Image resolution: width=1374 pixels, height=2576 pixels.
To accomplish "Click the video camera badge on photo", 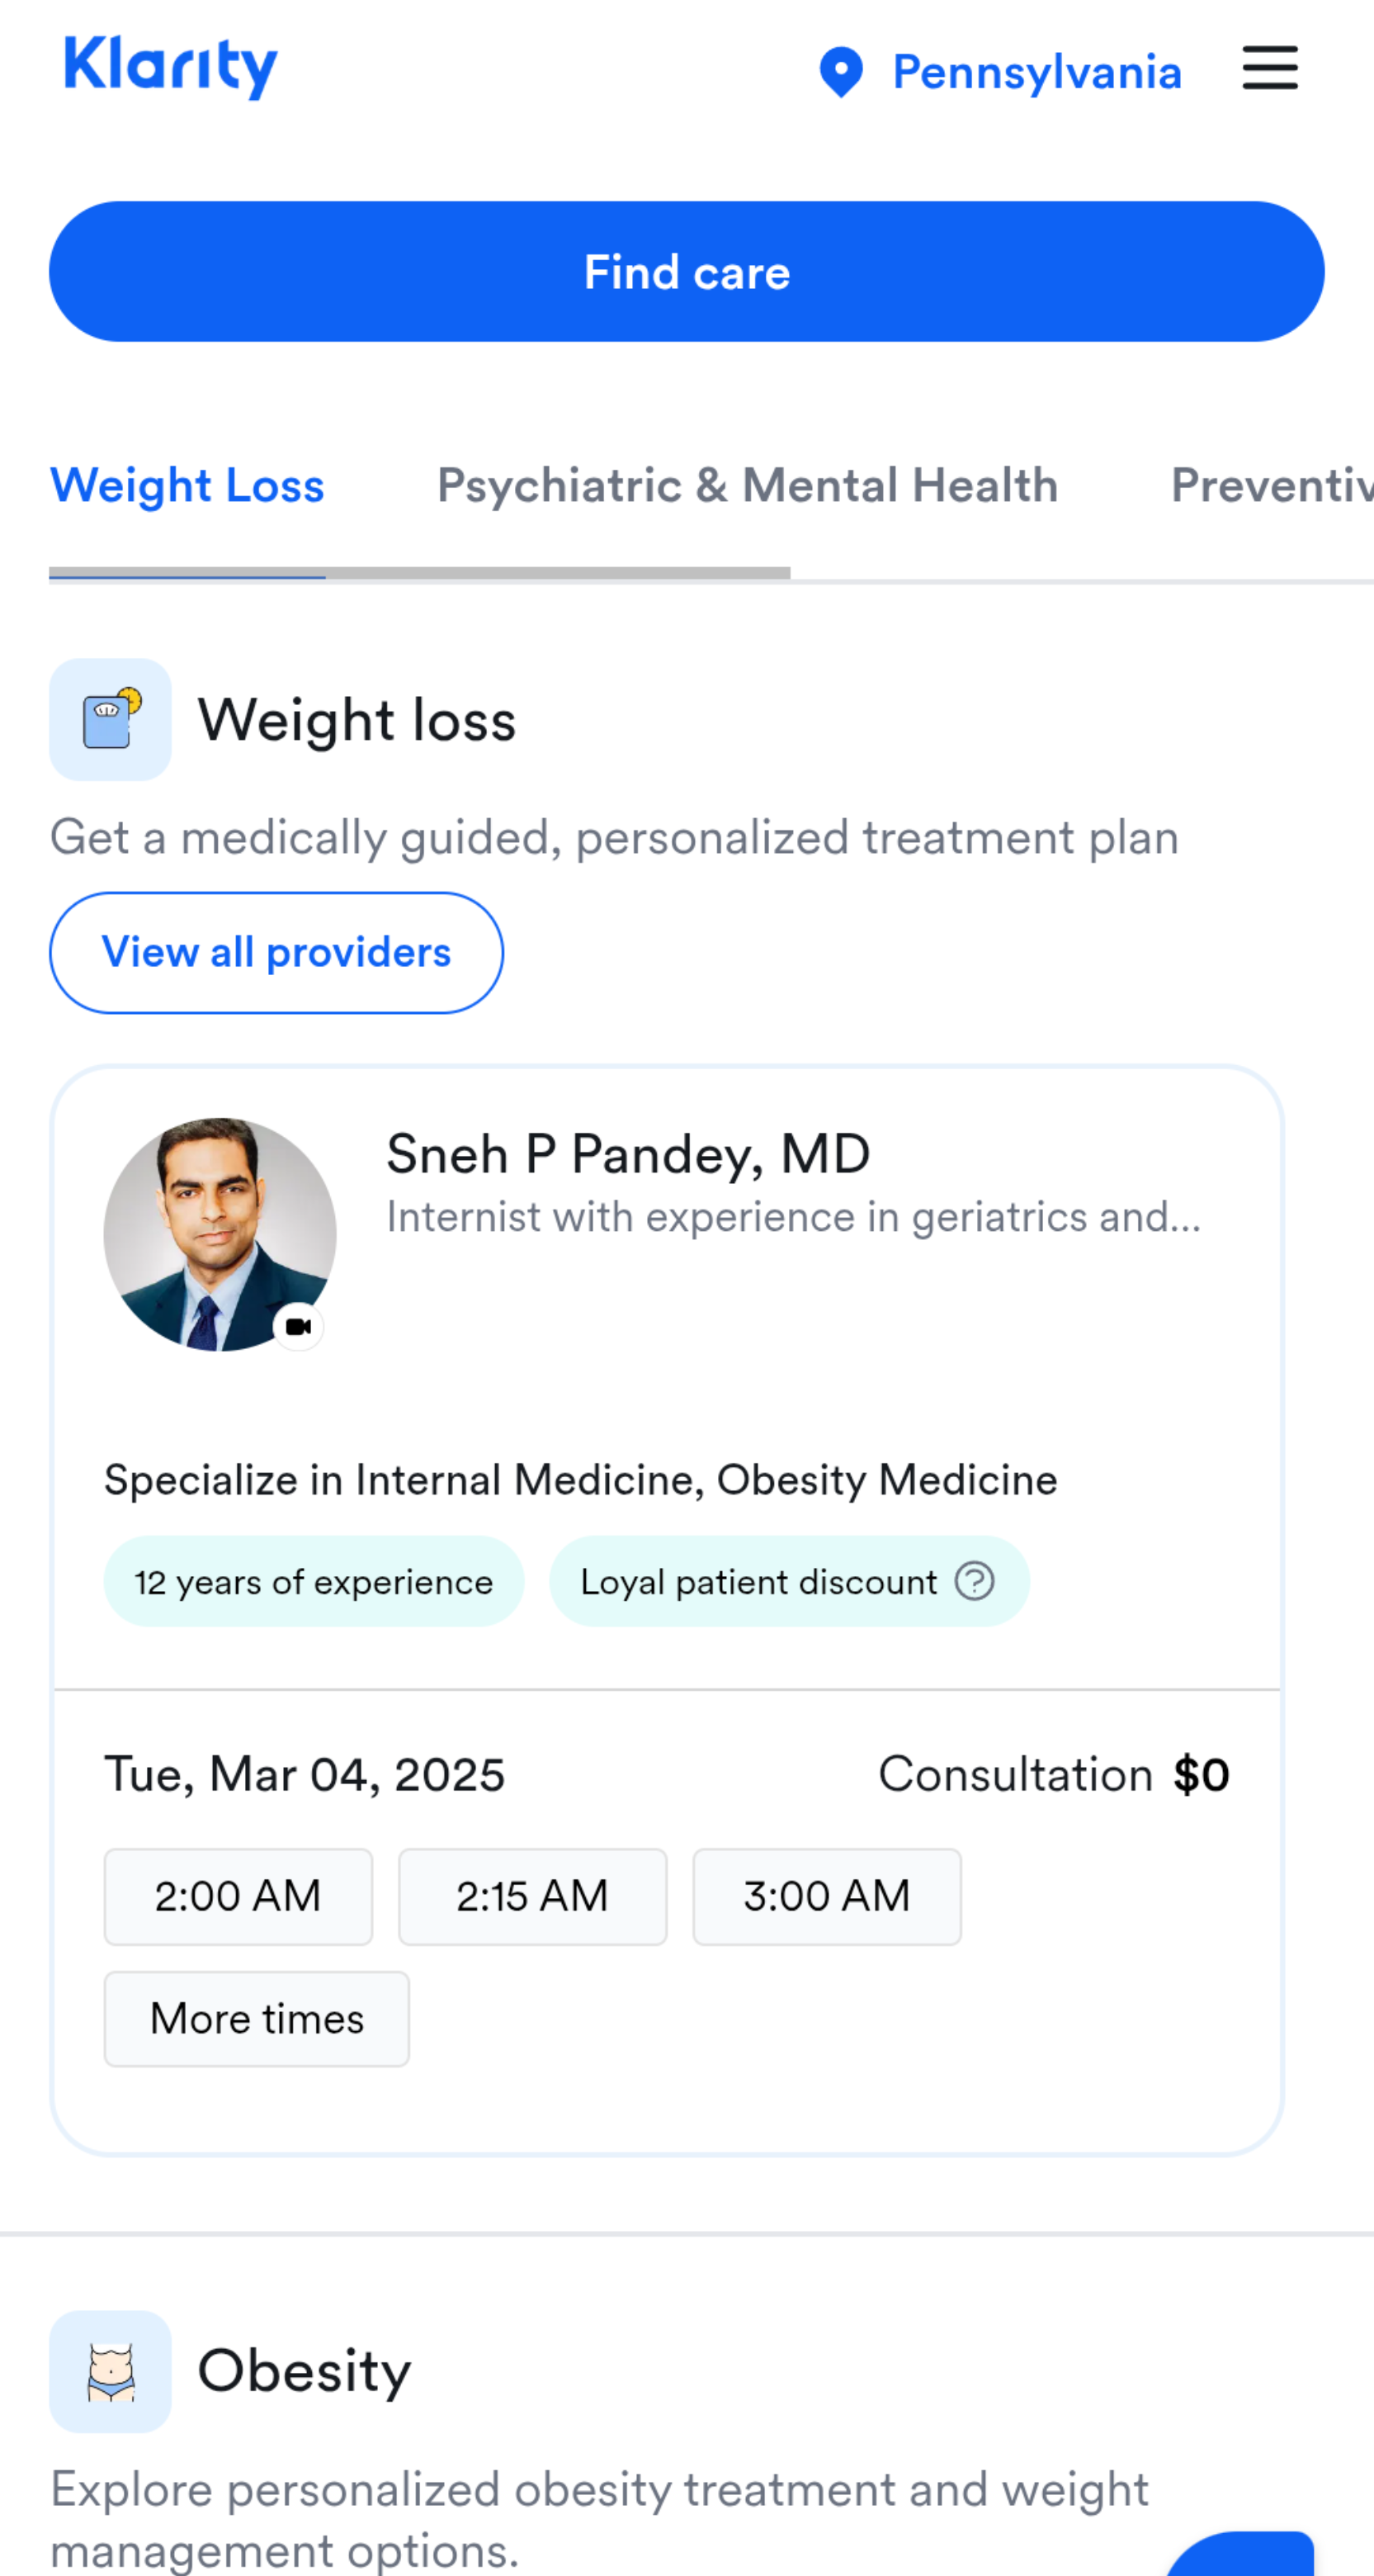I will tap(298, 1326).
